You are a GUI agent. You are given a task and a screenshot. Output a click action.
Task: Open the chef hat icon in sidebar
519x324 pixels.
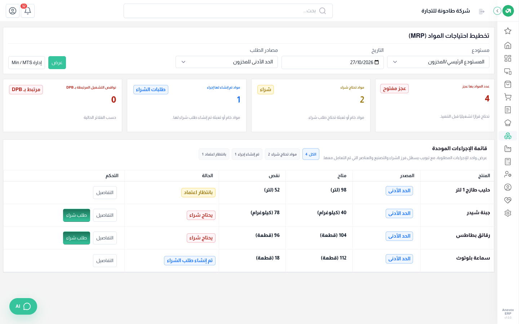point(508,123)
